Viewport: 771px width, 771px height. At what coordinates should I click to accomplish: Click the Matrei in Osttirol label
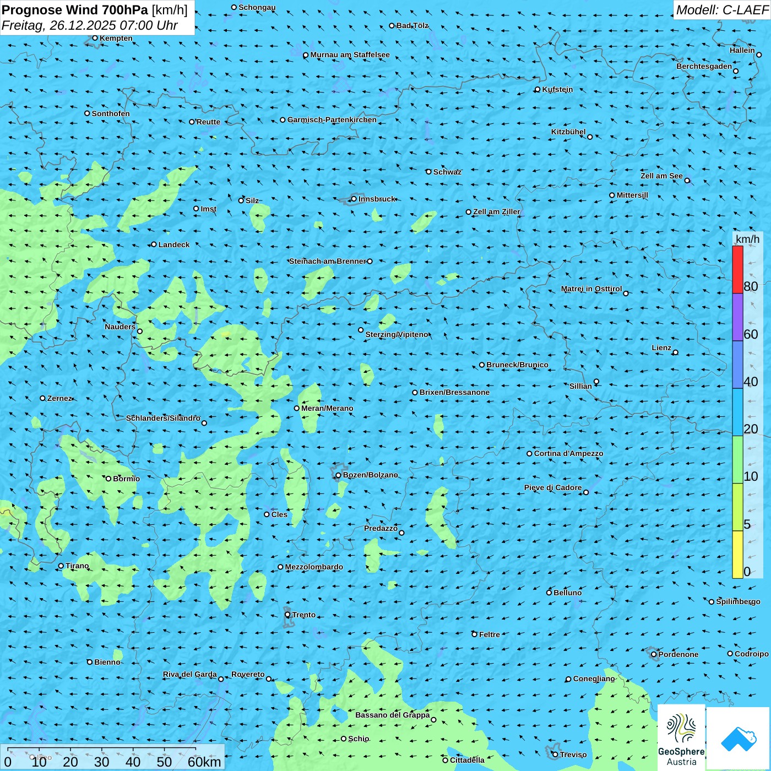pos(591,289)
